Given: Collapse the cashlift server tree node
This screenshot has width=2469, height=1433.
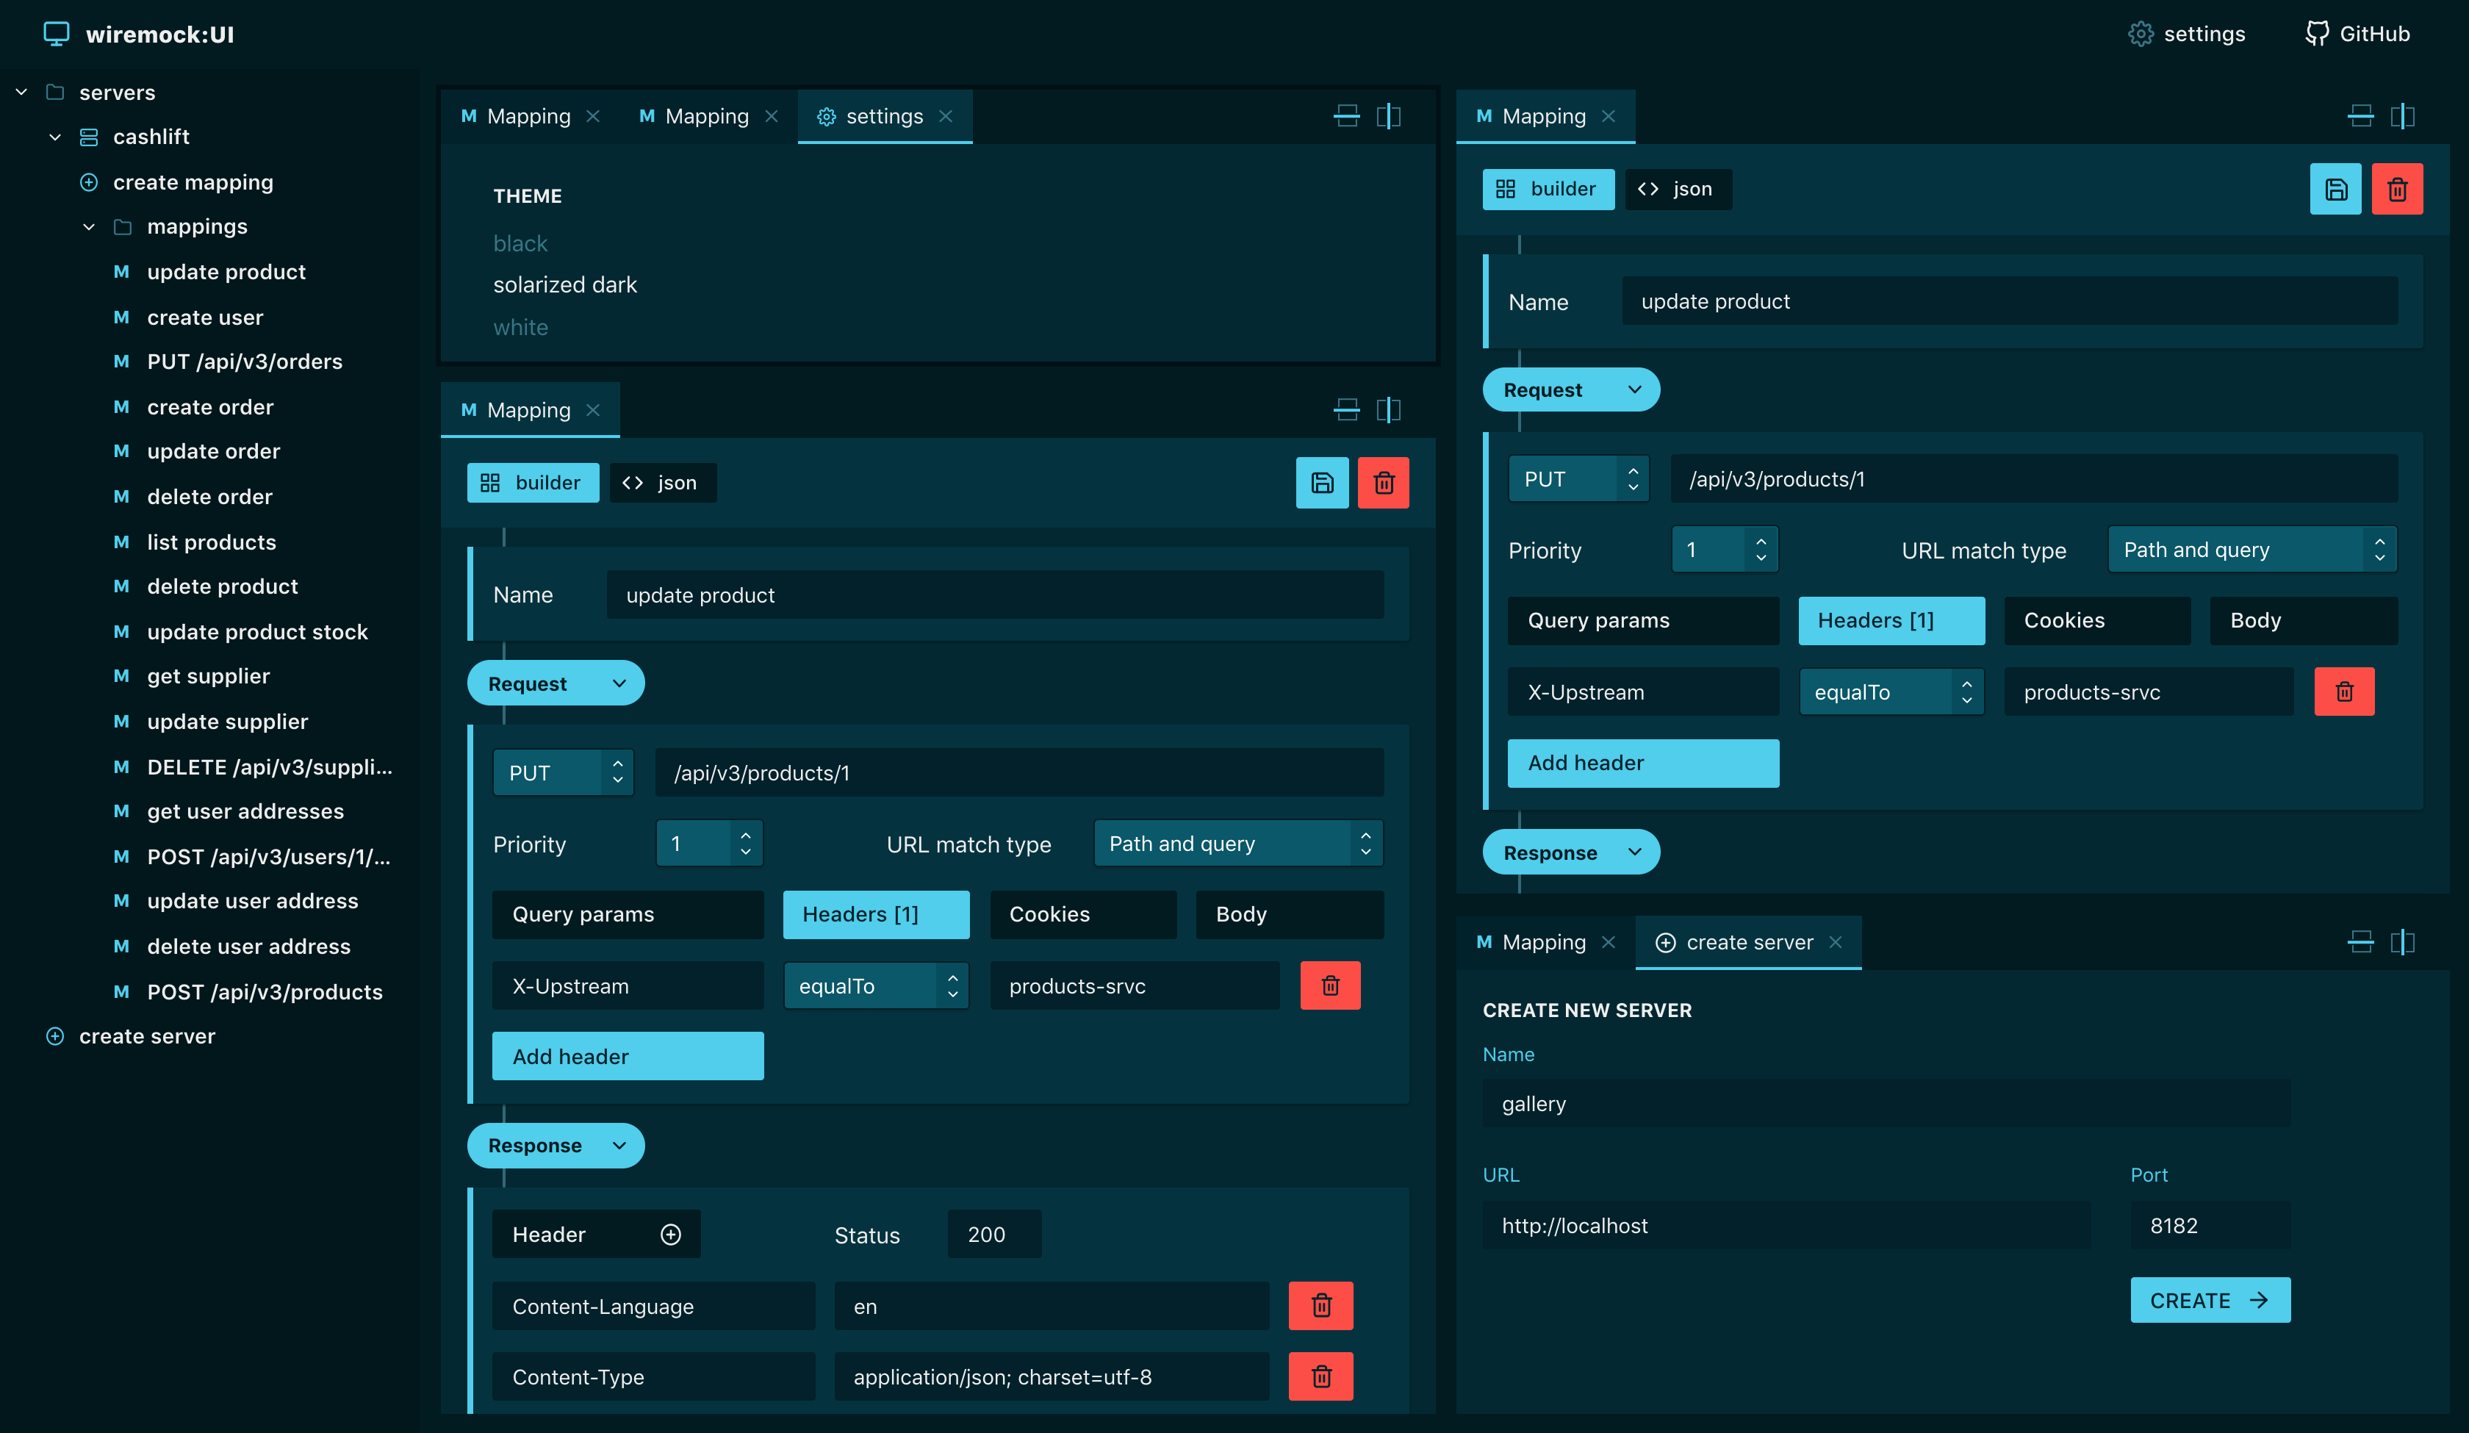Looking at the screenshot, I should [56, 137].
